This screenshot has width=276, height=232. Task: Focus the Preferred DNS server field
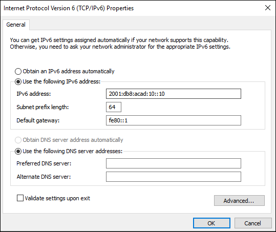pos(174,163)
